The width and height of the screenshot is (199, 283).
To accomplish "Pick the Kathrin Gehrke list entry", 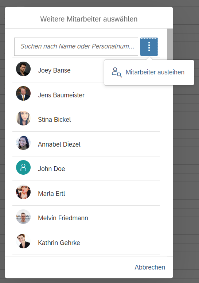I will point(86,243).
